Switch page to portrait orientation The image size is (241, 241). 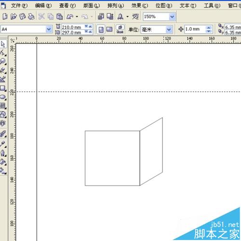[101, 29]
